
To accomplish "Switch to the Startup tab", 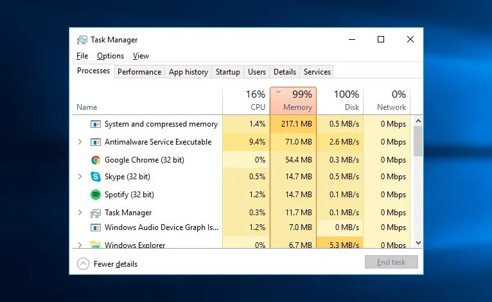I will click(228, 72).
